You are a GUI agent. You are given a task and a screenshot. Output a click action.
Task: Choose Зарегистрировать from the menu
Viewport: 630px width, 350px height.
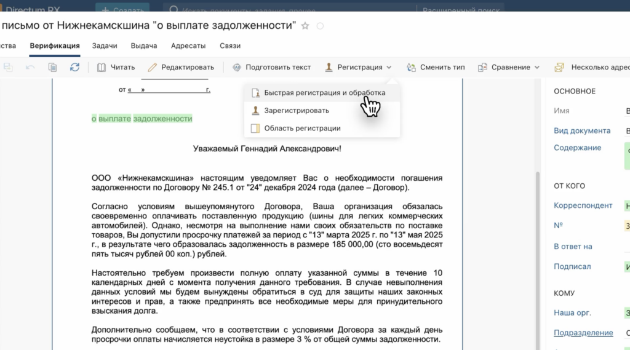click(x=322, y=111)
